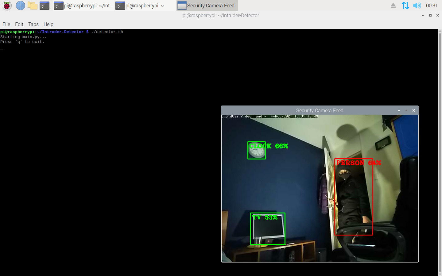
Task: Select Security Camera Feed taskbar entry
Action: pyautogui.click(x=207, y=6)
